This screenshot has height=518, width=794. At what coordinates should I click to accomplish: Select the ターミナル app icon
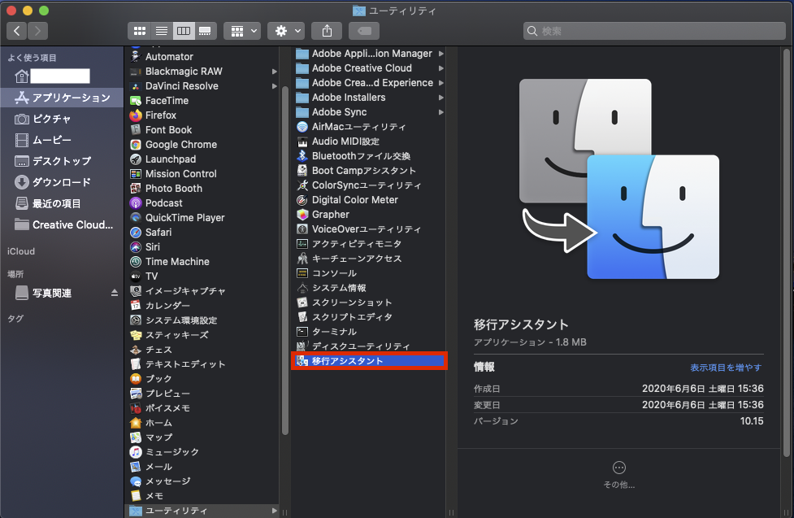(x=302, y=332)
